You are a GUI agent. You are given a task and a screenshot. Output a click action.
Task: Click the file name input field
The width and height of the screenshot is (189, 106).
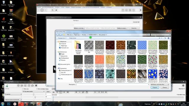click(113, 85)
